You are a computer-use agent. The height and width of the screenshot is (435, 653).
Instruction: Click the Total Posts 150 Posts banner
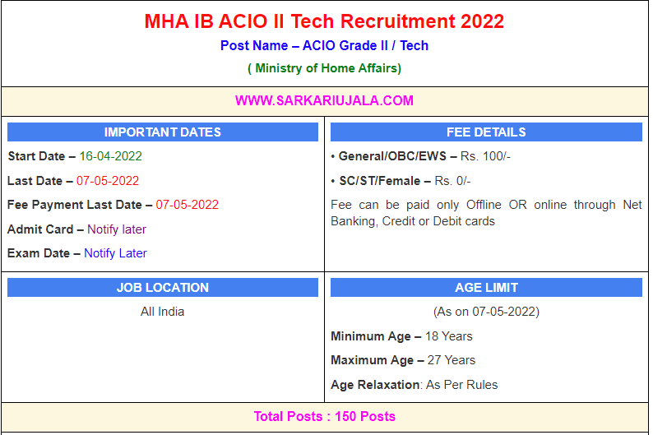[324, 416]
